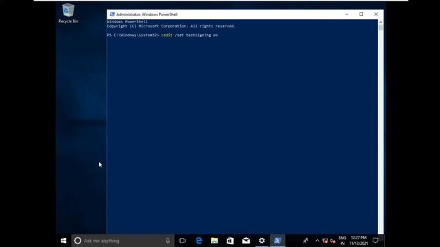This screenshot has width=440, height=247.
Task: Open the Action Center notifications icon
Action: [x=375, y=241]
